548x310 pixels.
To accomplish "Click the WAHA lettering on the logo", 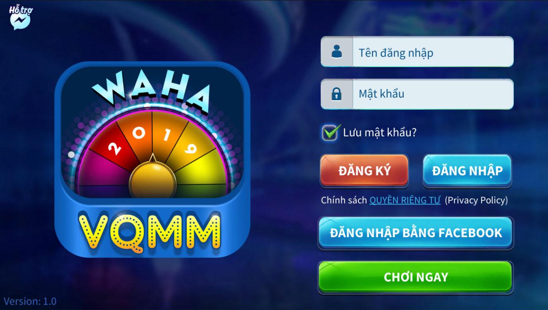I will [150, 89].
